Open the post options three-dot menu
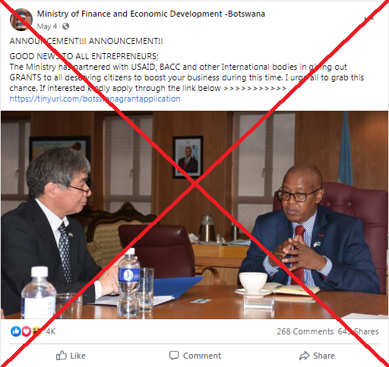 (368, 18)
